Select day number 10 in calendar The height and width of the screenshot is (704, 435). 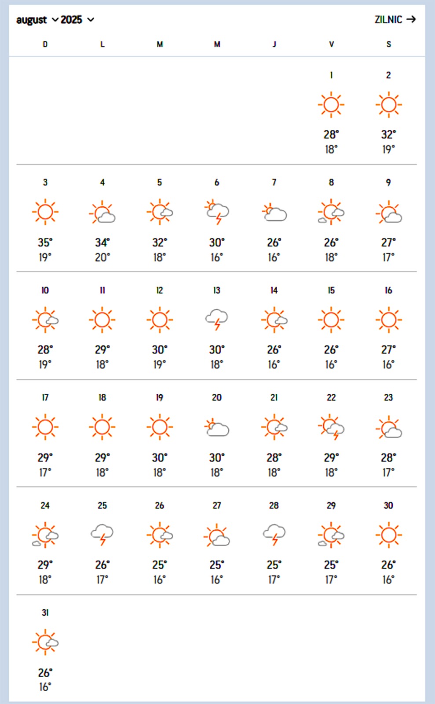45,290
